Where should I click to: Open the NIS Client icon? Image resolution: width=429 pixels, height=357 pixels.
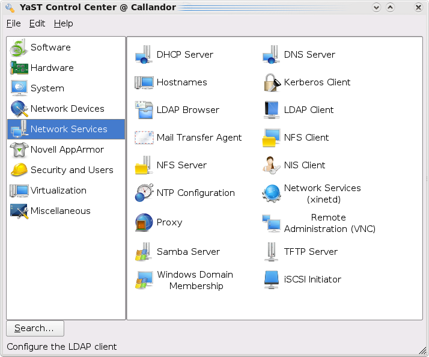point(271,165)
